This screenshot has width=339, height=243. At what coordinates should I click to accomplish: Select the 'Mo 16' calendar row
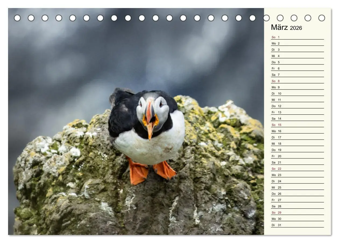(x=297, y=131)
